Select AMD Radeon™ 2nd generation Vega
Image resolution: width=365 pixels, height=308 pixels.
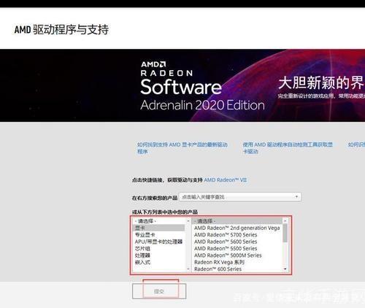pyautogui.click(x=237, y=228)
